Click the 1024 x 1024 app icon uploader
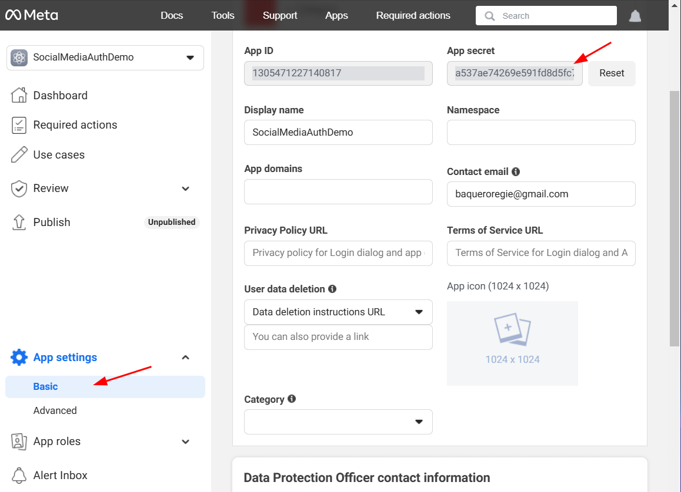681x492 pixels. pos(512,343)
